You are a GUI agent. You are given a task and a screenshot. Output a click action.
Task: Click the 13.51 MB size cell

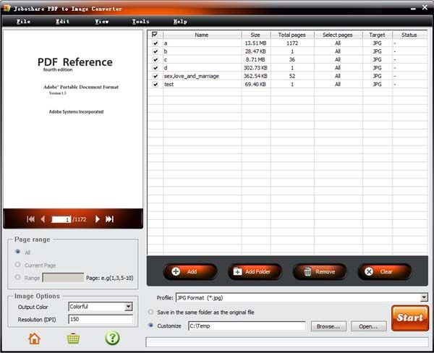click(x=255, y=43)
